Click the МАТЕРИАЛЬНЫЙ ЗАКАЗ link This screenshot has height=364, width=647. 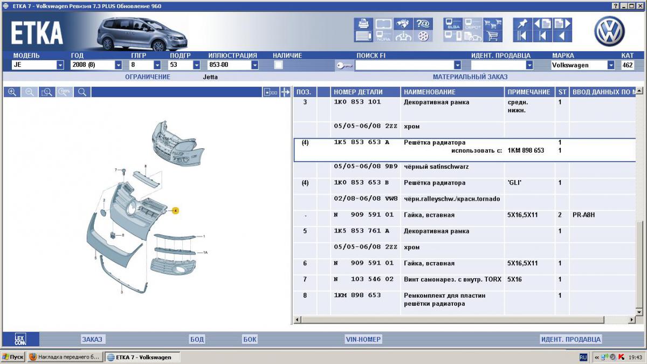pyautogui.click(x=470, y=77)
